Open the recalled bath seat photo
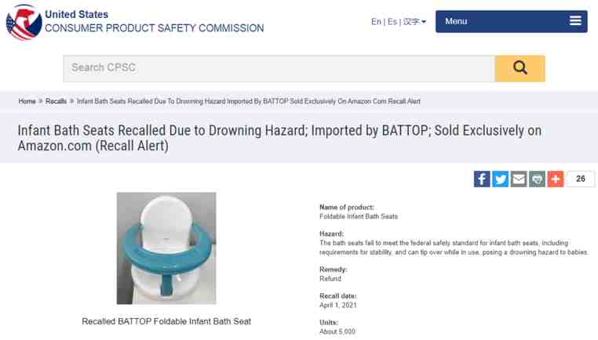Viewport: 598px width, 340px height. click(x=166, y=248)
